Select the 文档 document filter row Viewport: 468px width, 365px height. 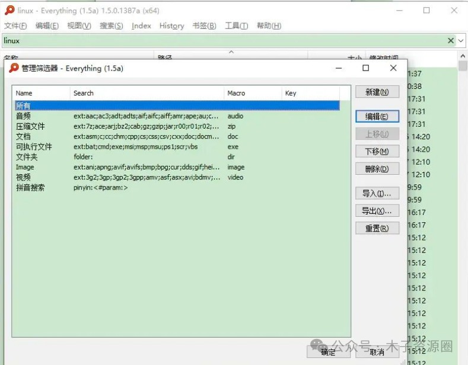(177, 136)
